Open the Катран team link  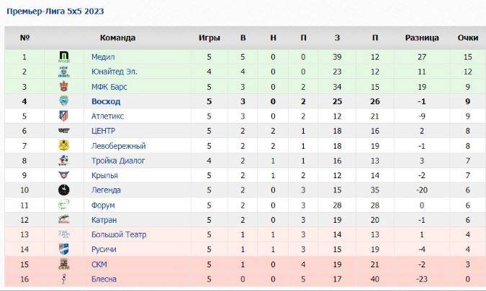pos(104,220)
